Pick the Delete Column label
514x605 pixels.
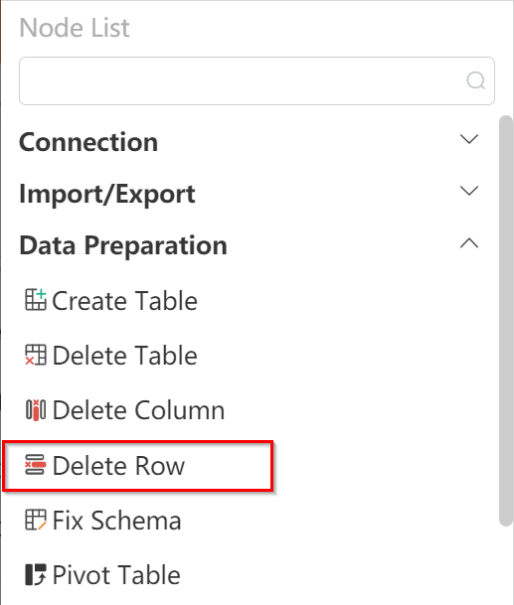(138, 410)
